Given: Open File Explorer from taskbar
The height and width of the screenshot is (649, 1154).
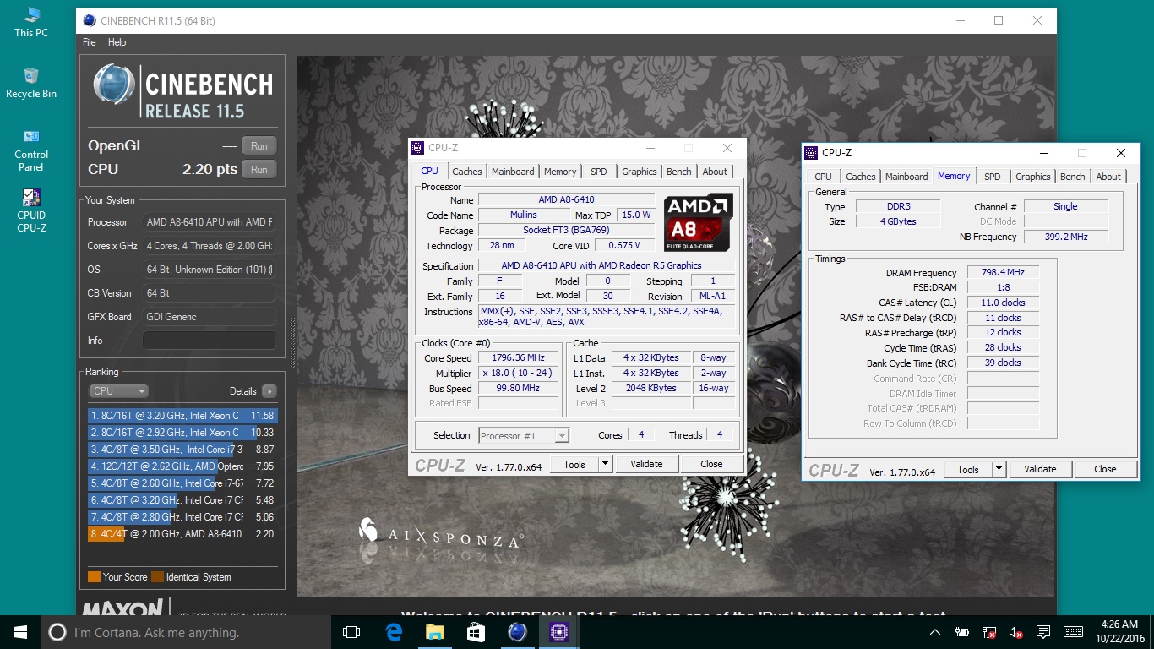Looking at the screenshot, I should [434, 632].
